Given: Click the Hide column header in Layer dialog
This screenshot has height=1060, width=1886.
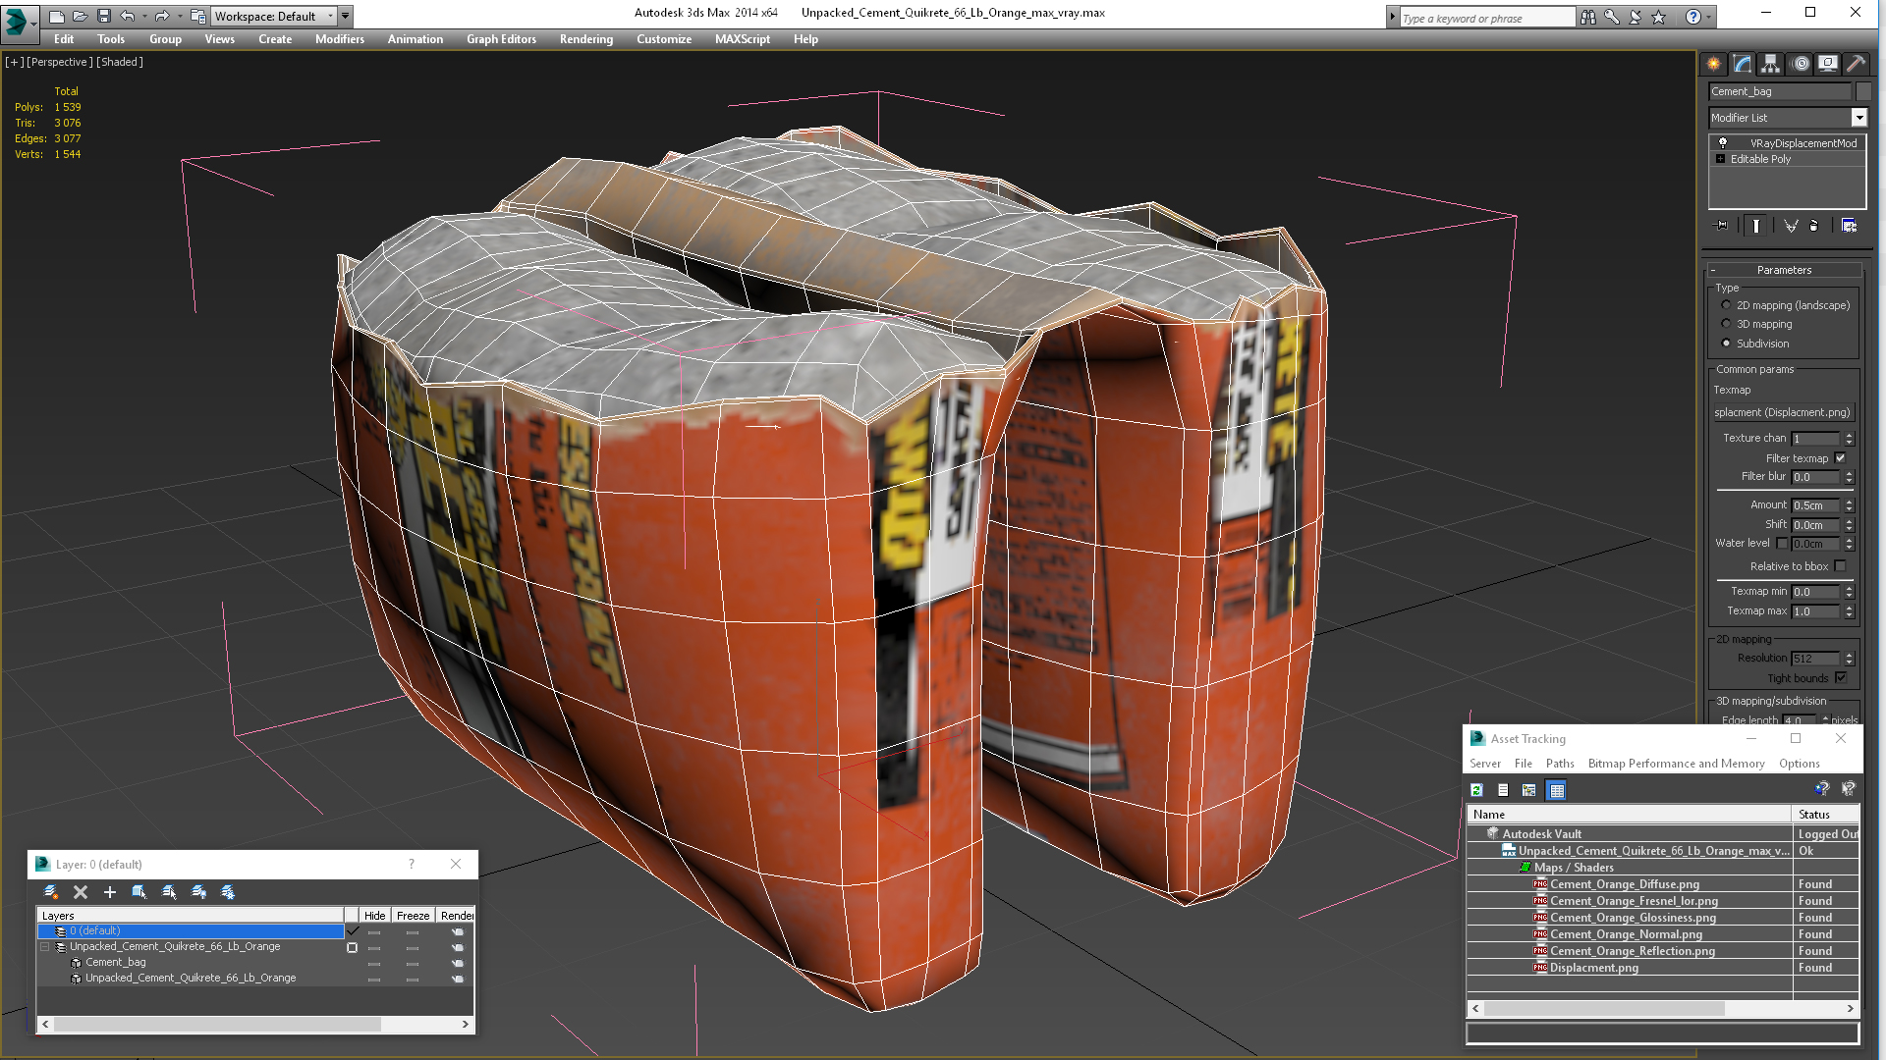Looking at the screenshot, I should click(375, 916).
